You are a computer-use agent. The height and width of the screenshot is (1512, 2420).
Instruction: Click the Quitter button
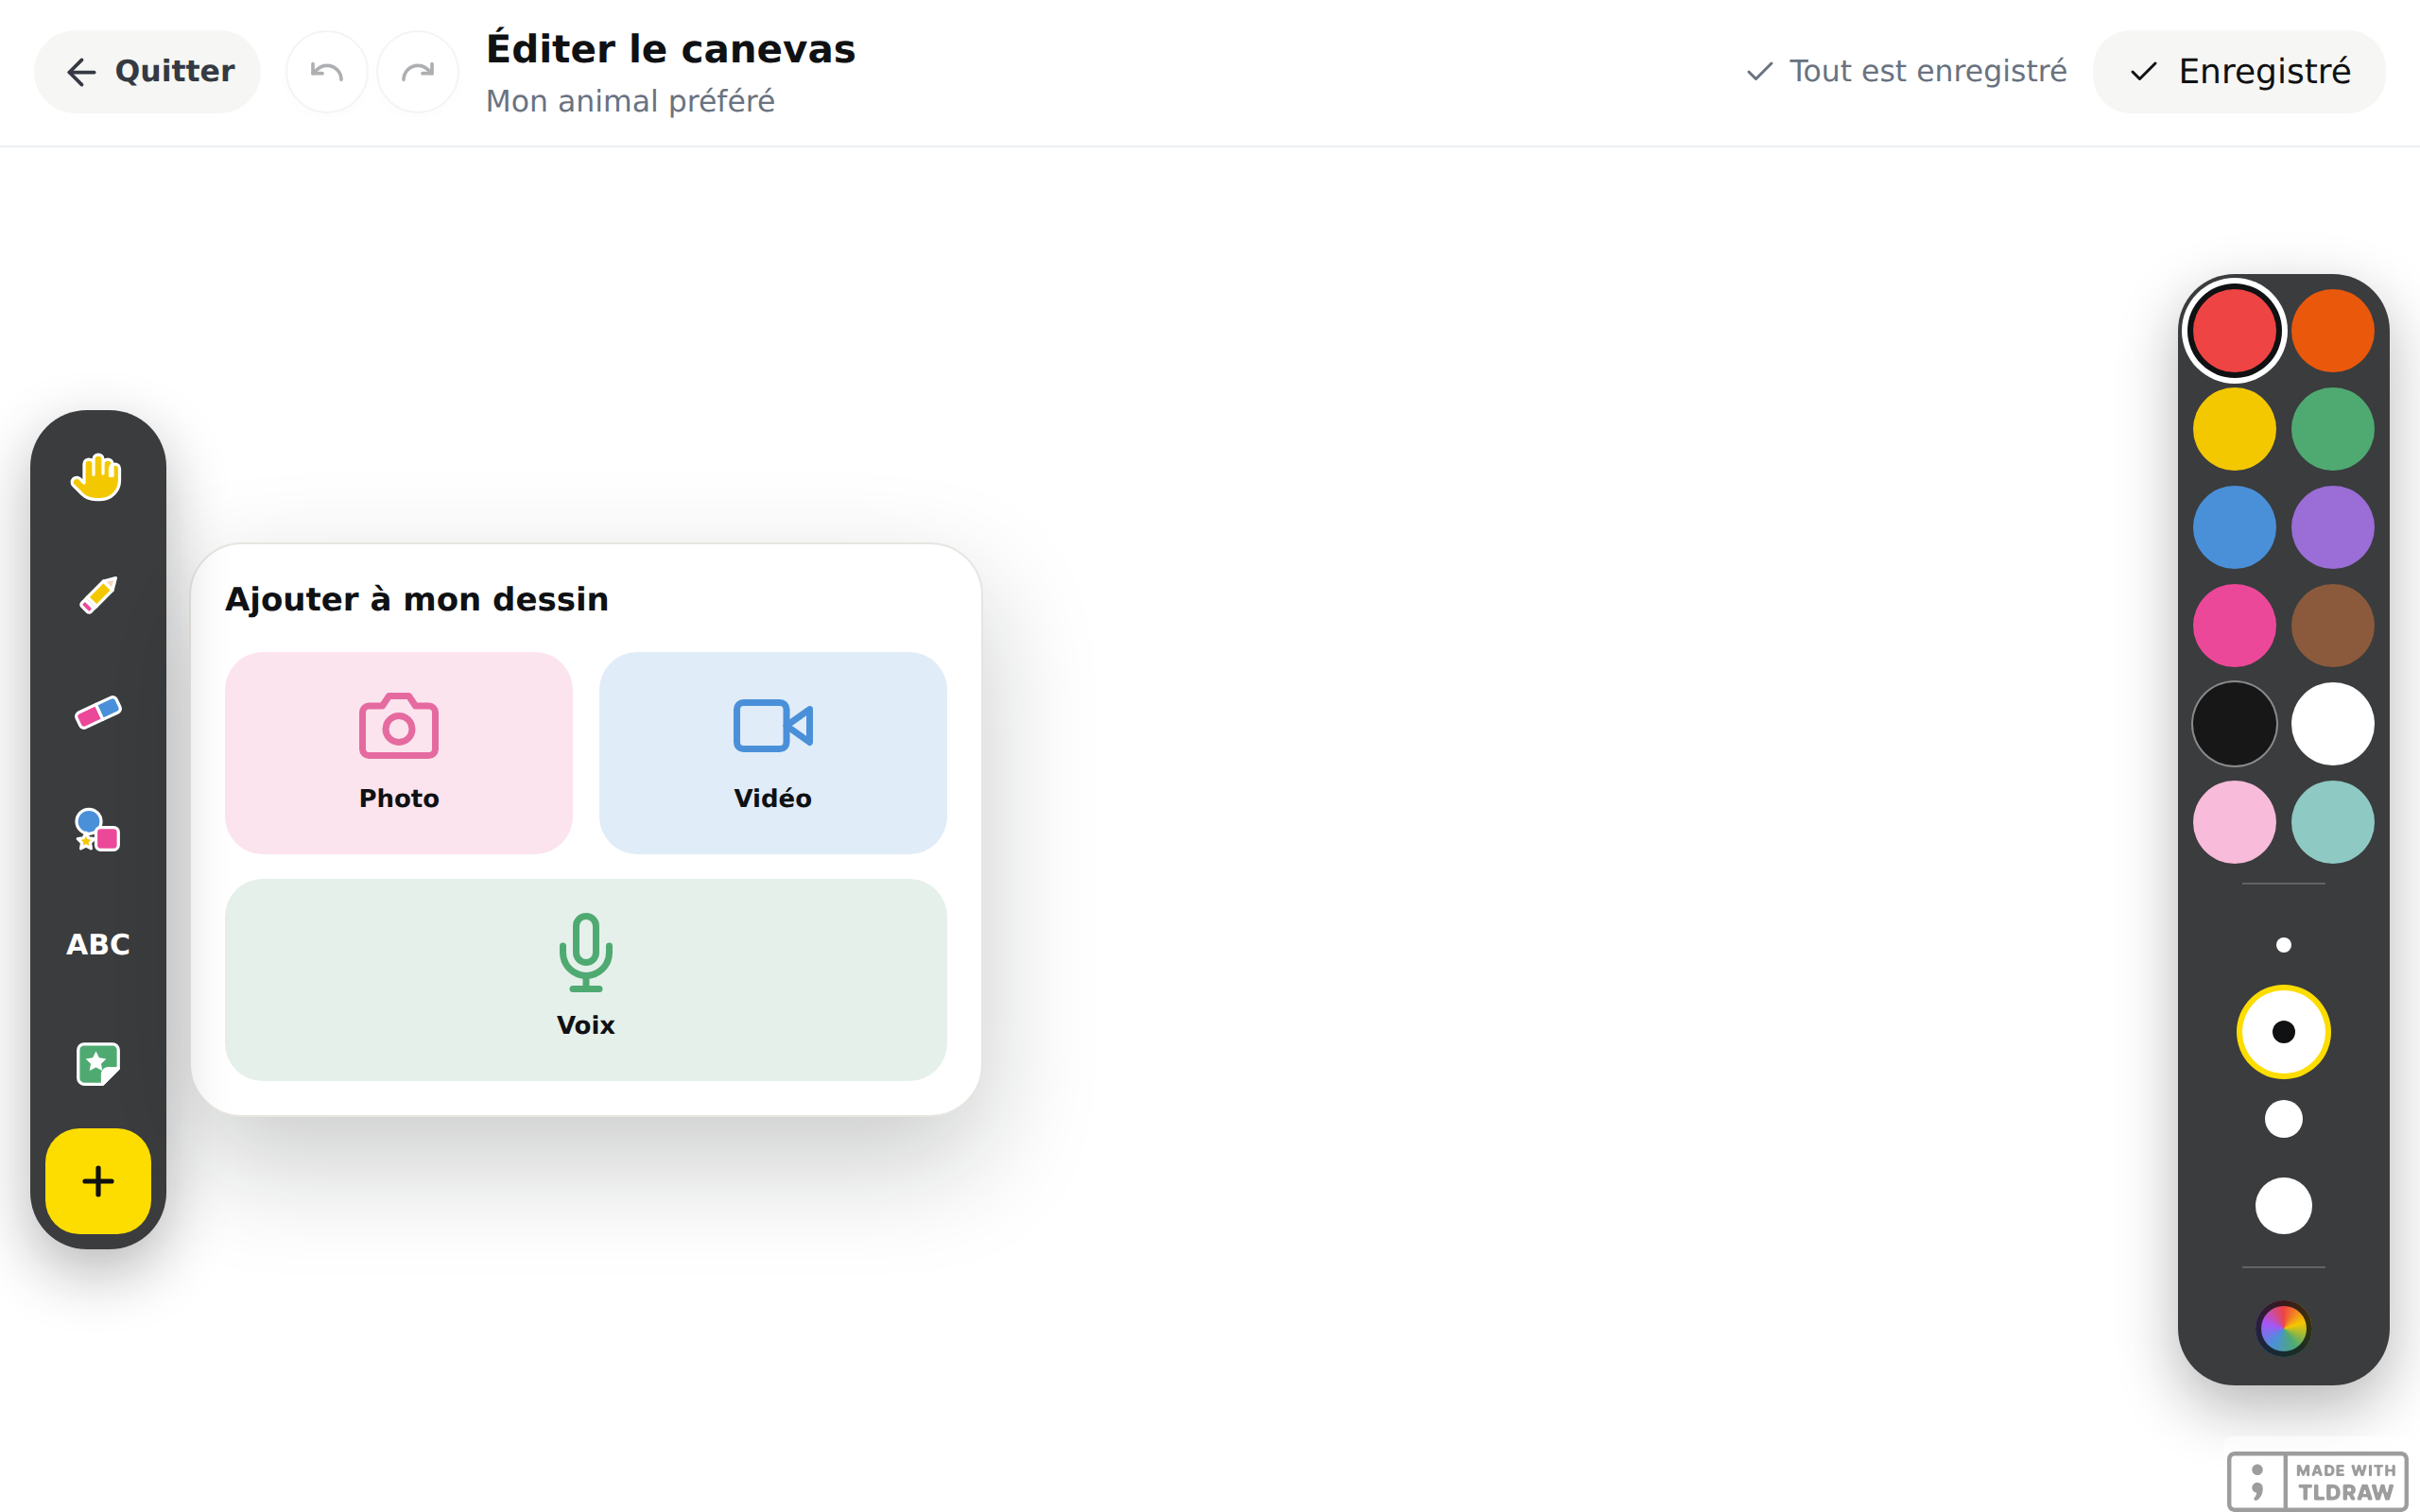pyautogui.click(x=148, y=71)
